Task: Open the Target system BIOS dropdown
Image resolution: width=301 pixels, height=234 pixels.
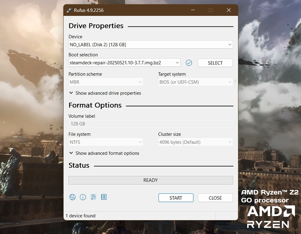Action: (195, 82)
